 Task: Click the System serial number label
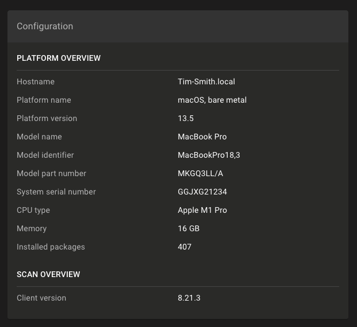56,192
